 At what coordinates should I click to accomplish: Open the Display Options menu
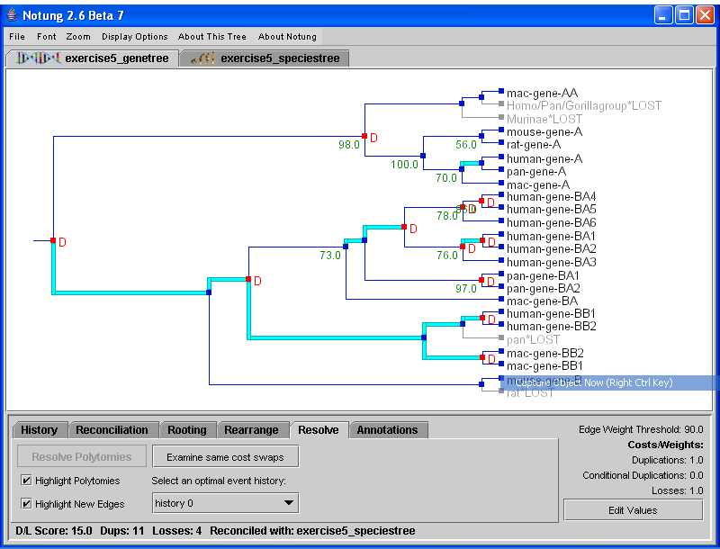click(x=135, y=37)
